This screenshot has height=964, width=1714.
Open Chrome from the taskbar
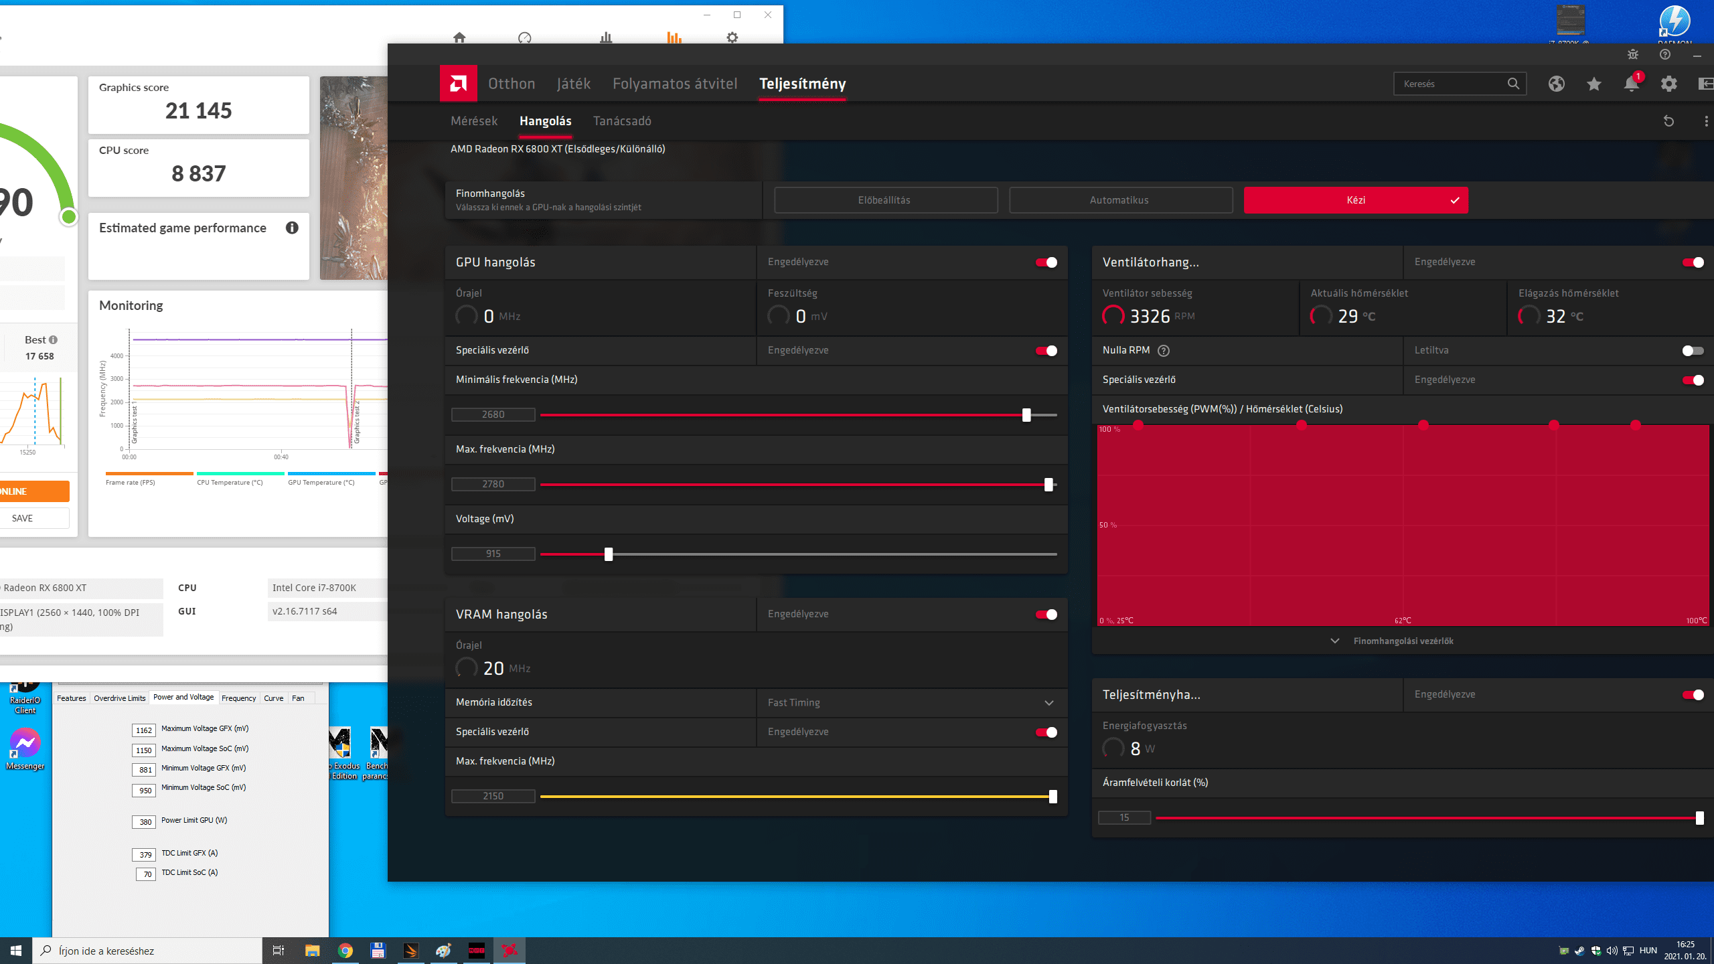point(345,950)
